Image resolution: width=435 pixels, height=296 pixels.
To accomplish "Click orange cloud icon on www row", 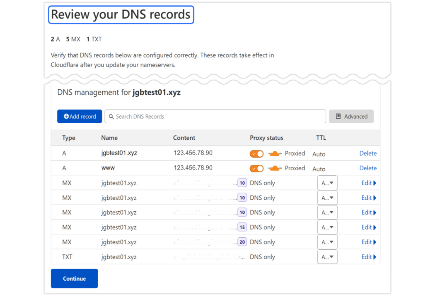I will (x=275, y=168).
